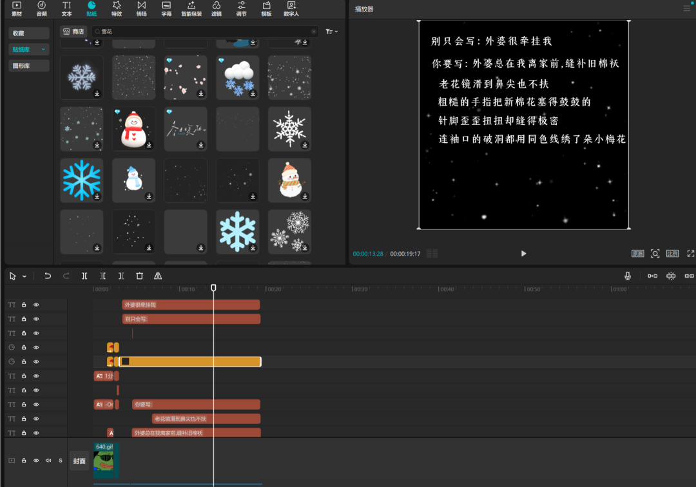Click the 比例 aspect ratio button
The height and width of the screenshot is (487, 696).
tap(672, 254)
